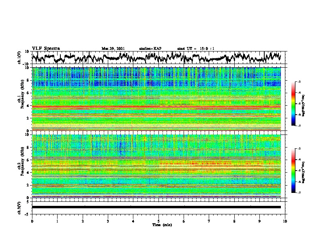The height and width of the screenshot is (248, 321).
Task: Click the 'station=KAP' label
Action: tap(150, 49)
